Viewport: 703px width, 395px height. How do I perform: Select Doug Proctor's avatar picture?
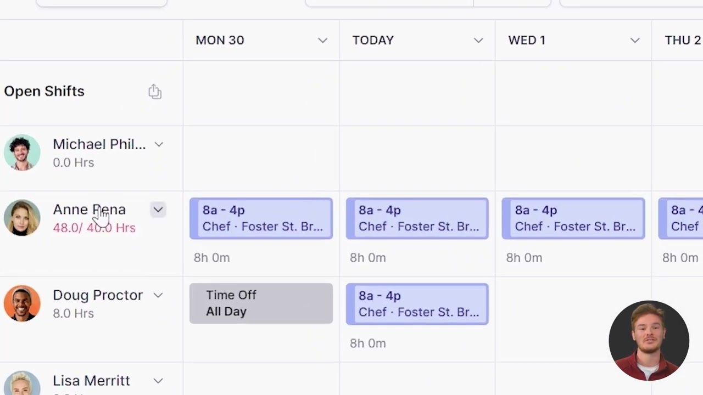[x=22, y=303]
